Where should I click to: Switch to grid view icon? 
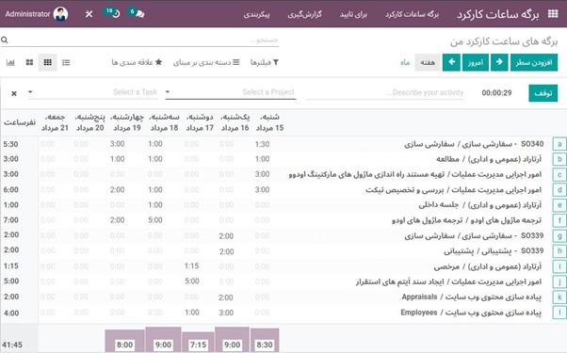[47, 62]
